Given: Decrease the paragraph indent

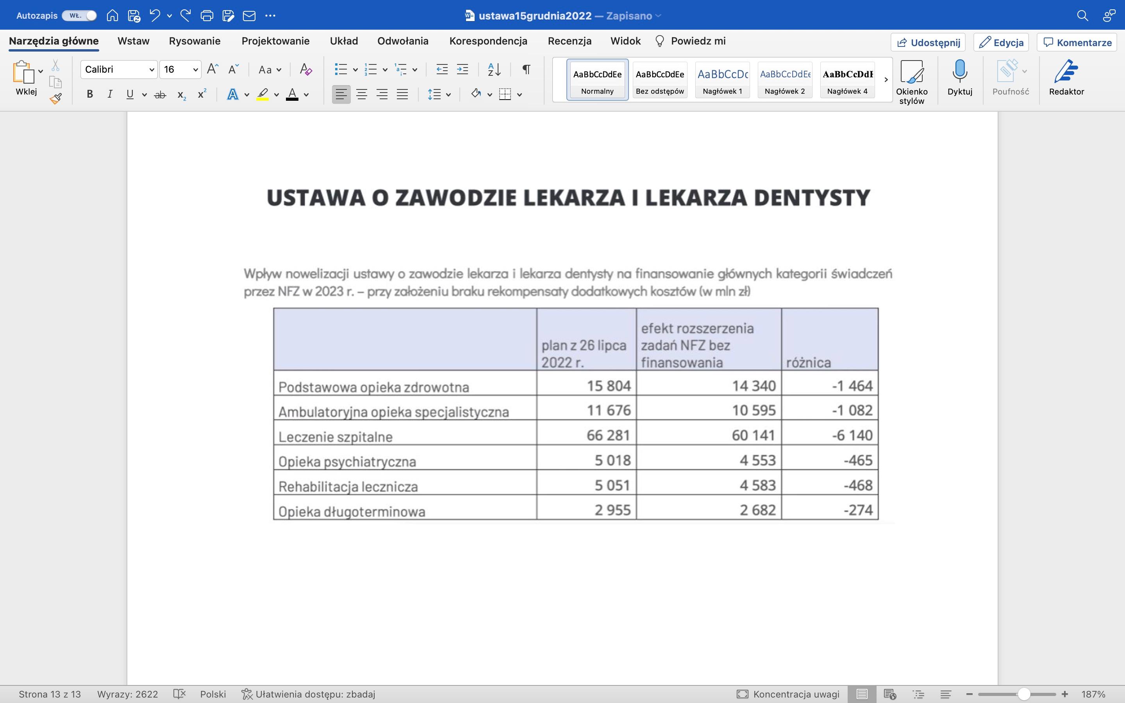Looking at the screenshot, I should [442, 69].
